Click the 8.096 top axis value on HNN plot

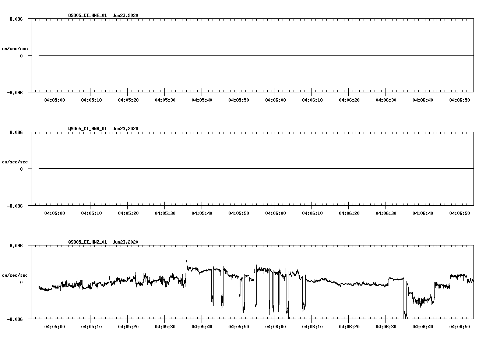(x=16, y=132)
